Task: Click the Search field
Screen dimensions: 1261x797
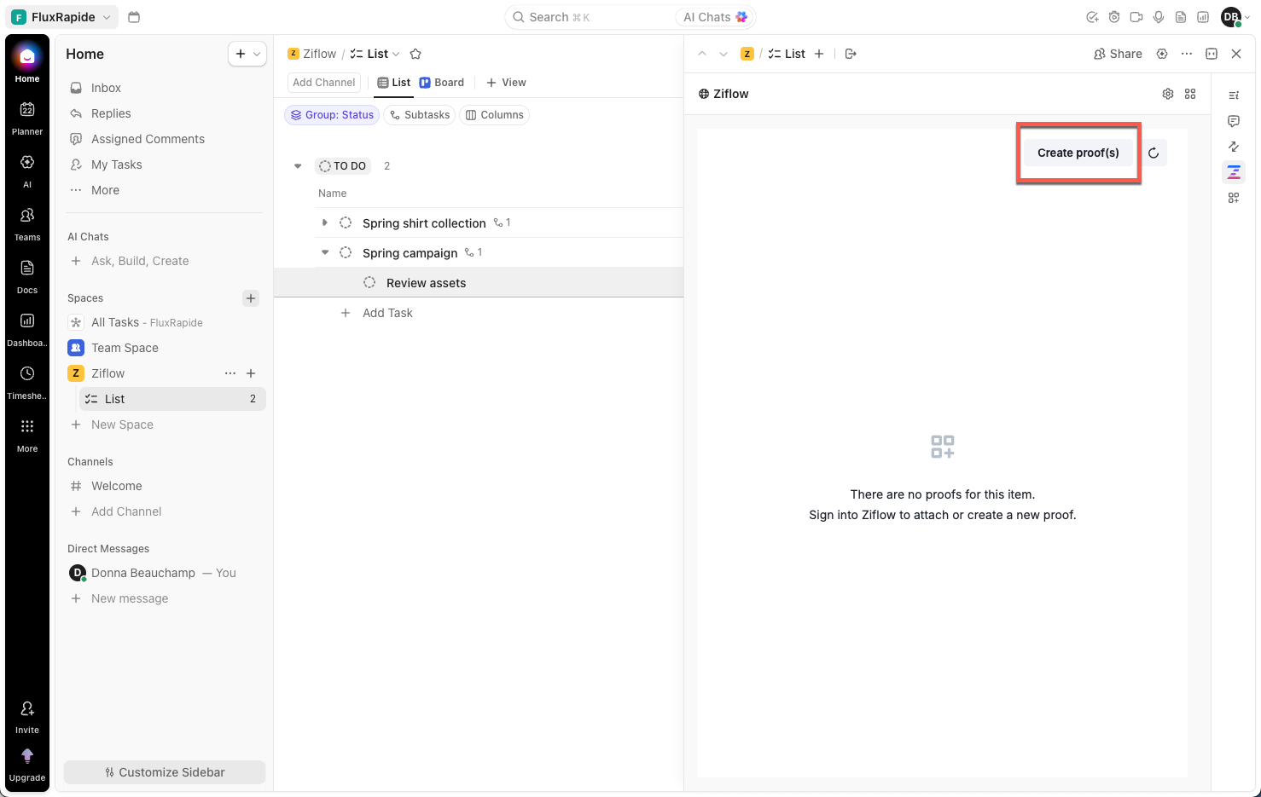Action: pos(590,17)
